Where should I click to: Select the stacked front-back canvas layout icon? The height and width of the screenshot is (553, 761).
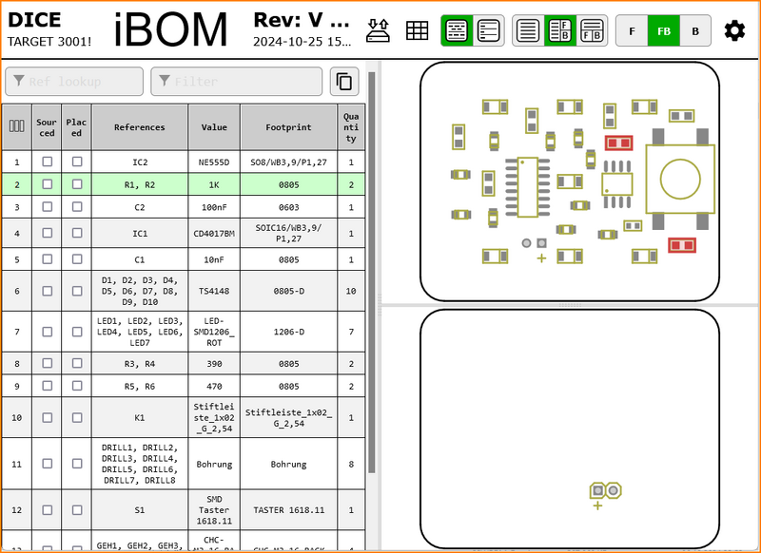click(559, 30)
